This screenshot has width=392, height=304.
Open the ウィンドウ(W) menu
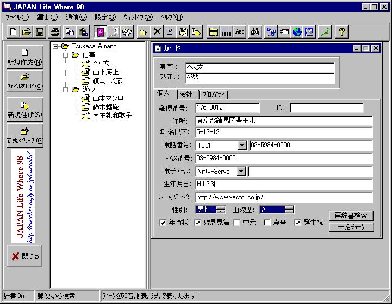coord(138,17)
